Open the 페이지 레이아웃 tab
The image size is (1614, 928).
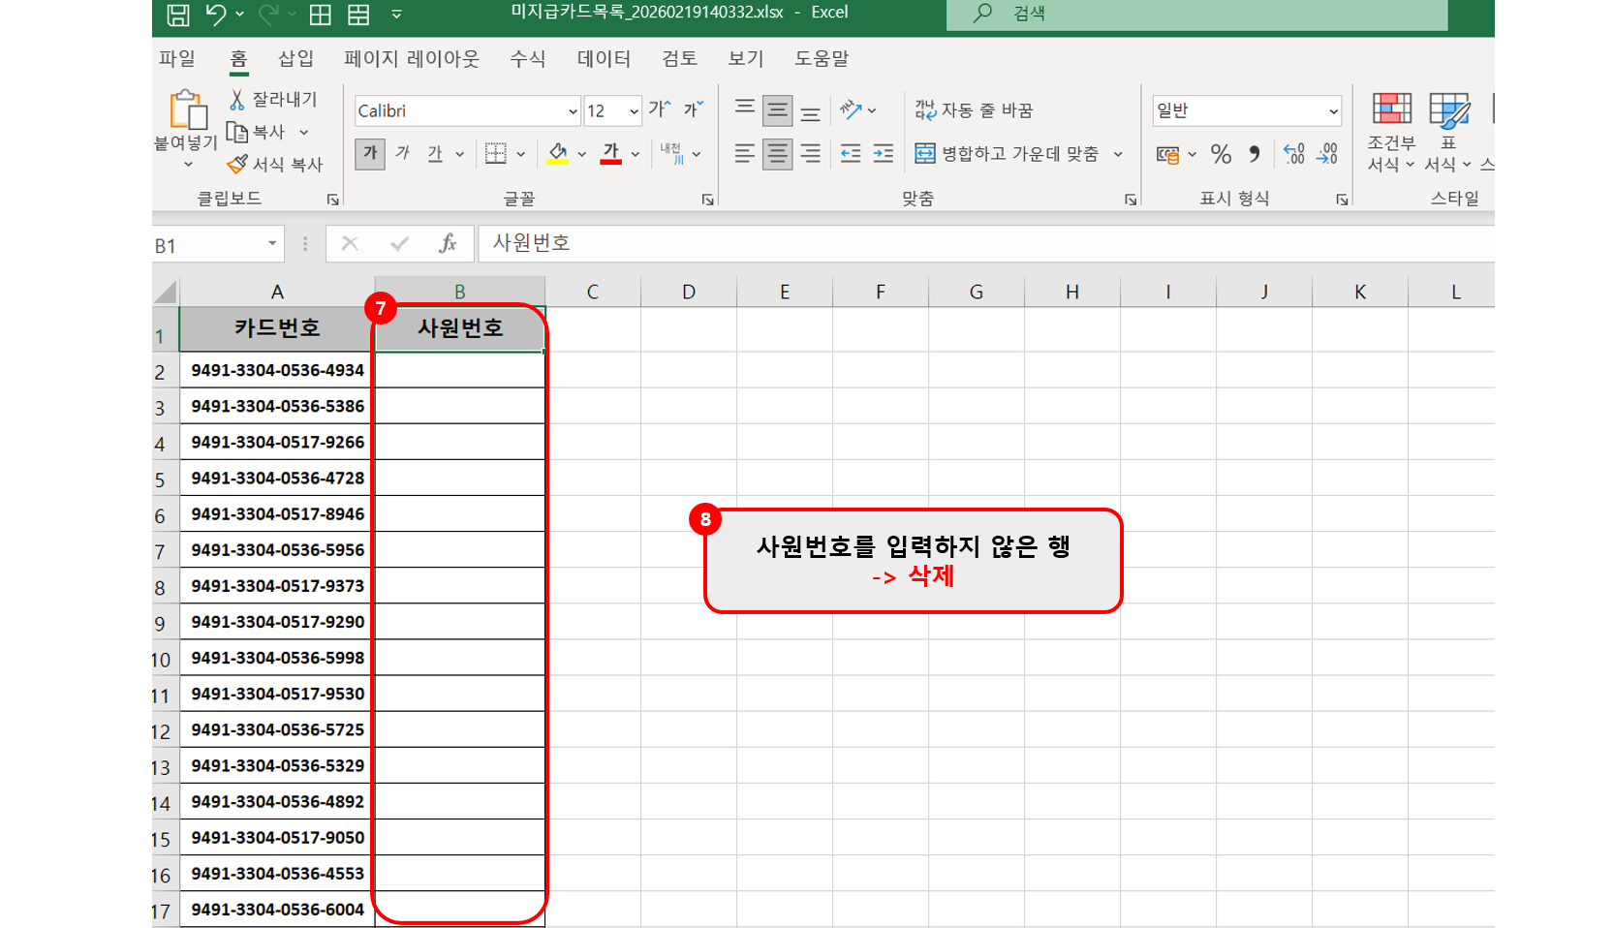coord(412,58)
